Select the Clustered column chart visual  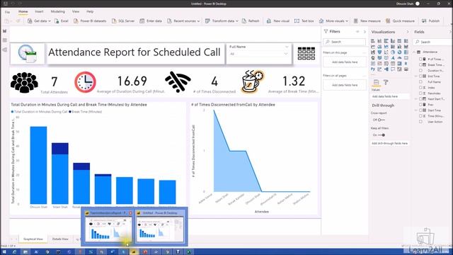393,41
